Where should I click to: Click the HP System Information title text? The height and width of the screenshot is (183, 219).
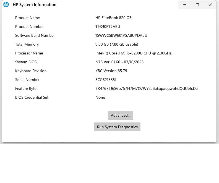click(34, 5)
